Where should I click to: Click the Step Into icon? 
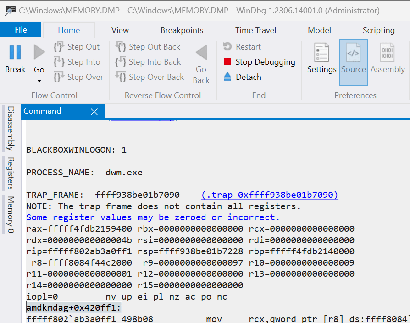59,62
